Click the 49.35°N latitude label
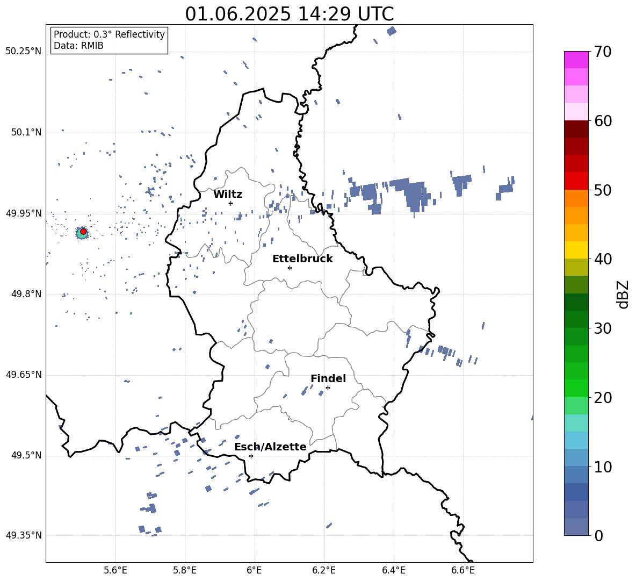The width and height of the screenshot is (636, 581). click(23, 535)
